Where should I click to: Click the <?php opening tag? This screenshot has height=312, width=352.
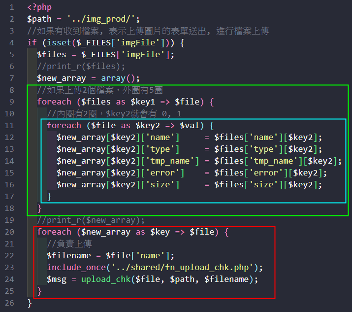click(39, 8)
